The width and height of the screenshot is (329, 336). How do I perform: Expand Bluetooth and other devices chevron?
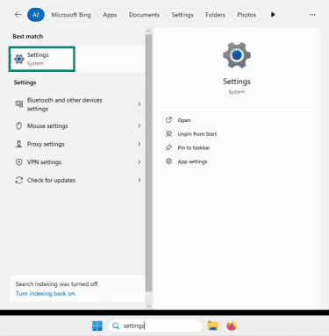click(x=139, y=104)
